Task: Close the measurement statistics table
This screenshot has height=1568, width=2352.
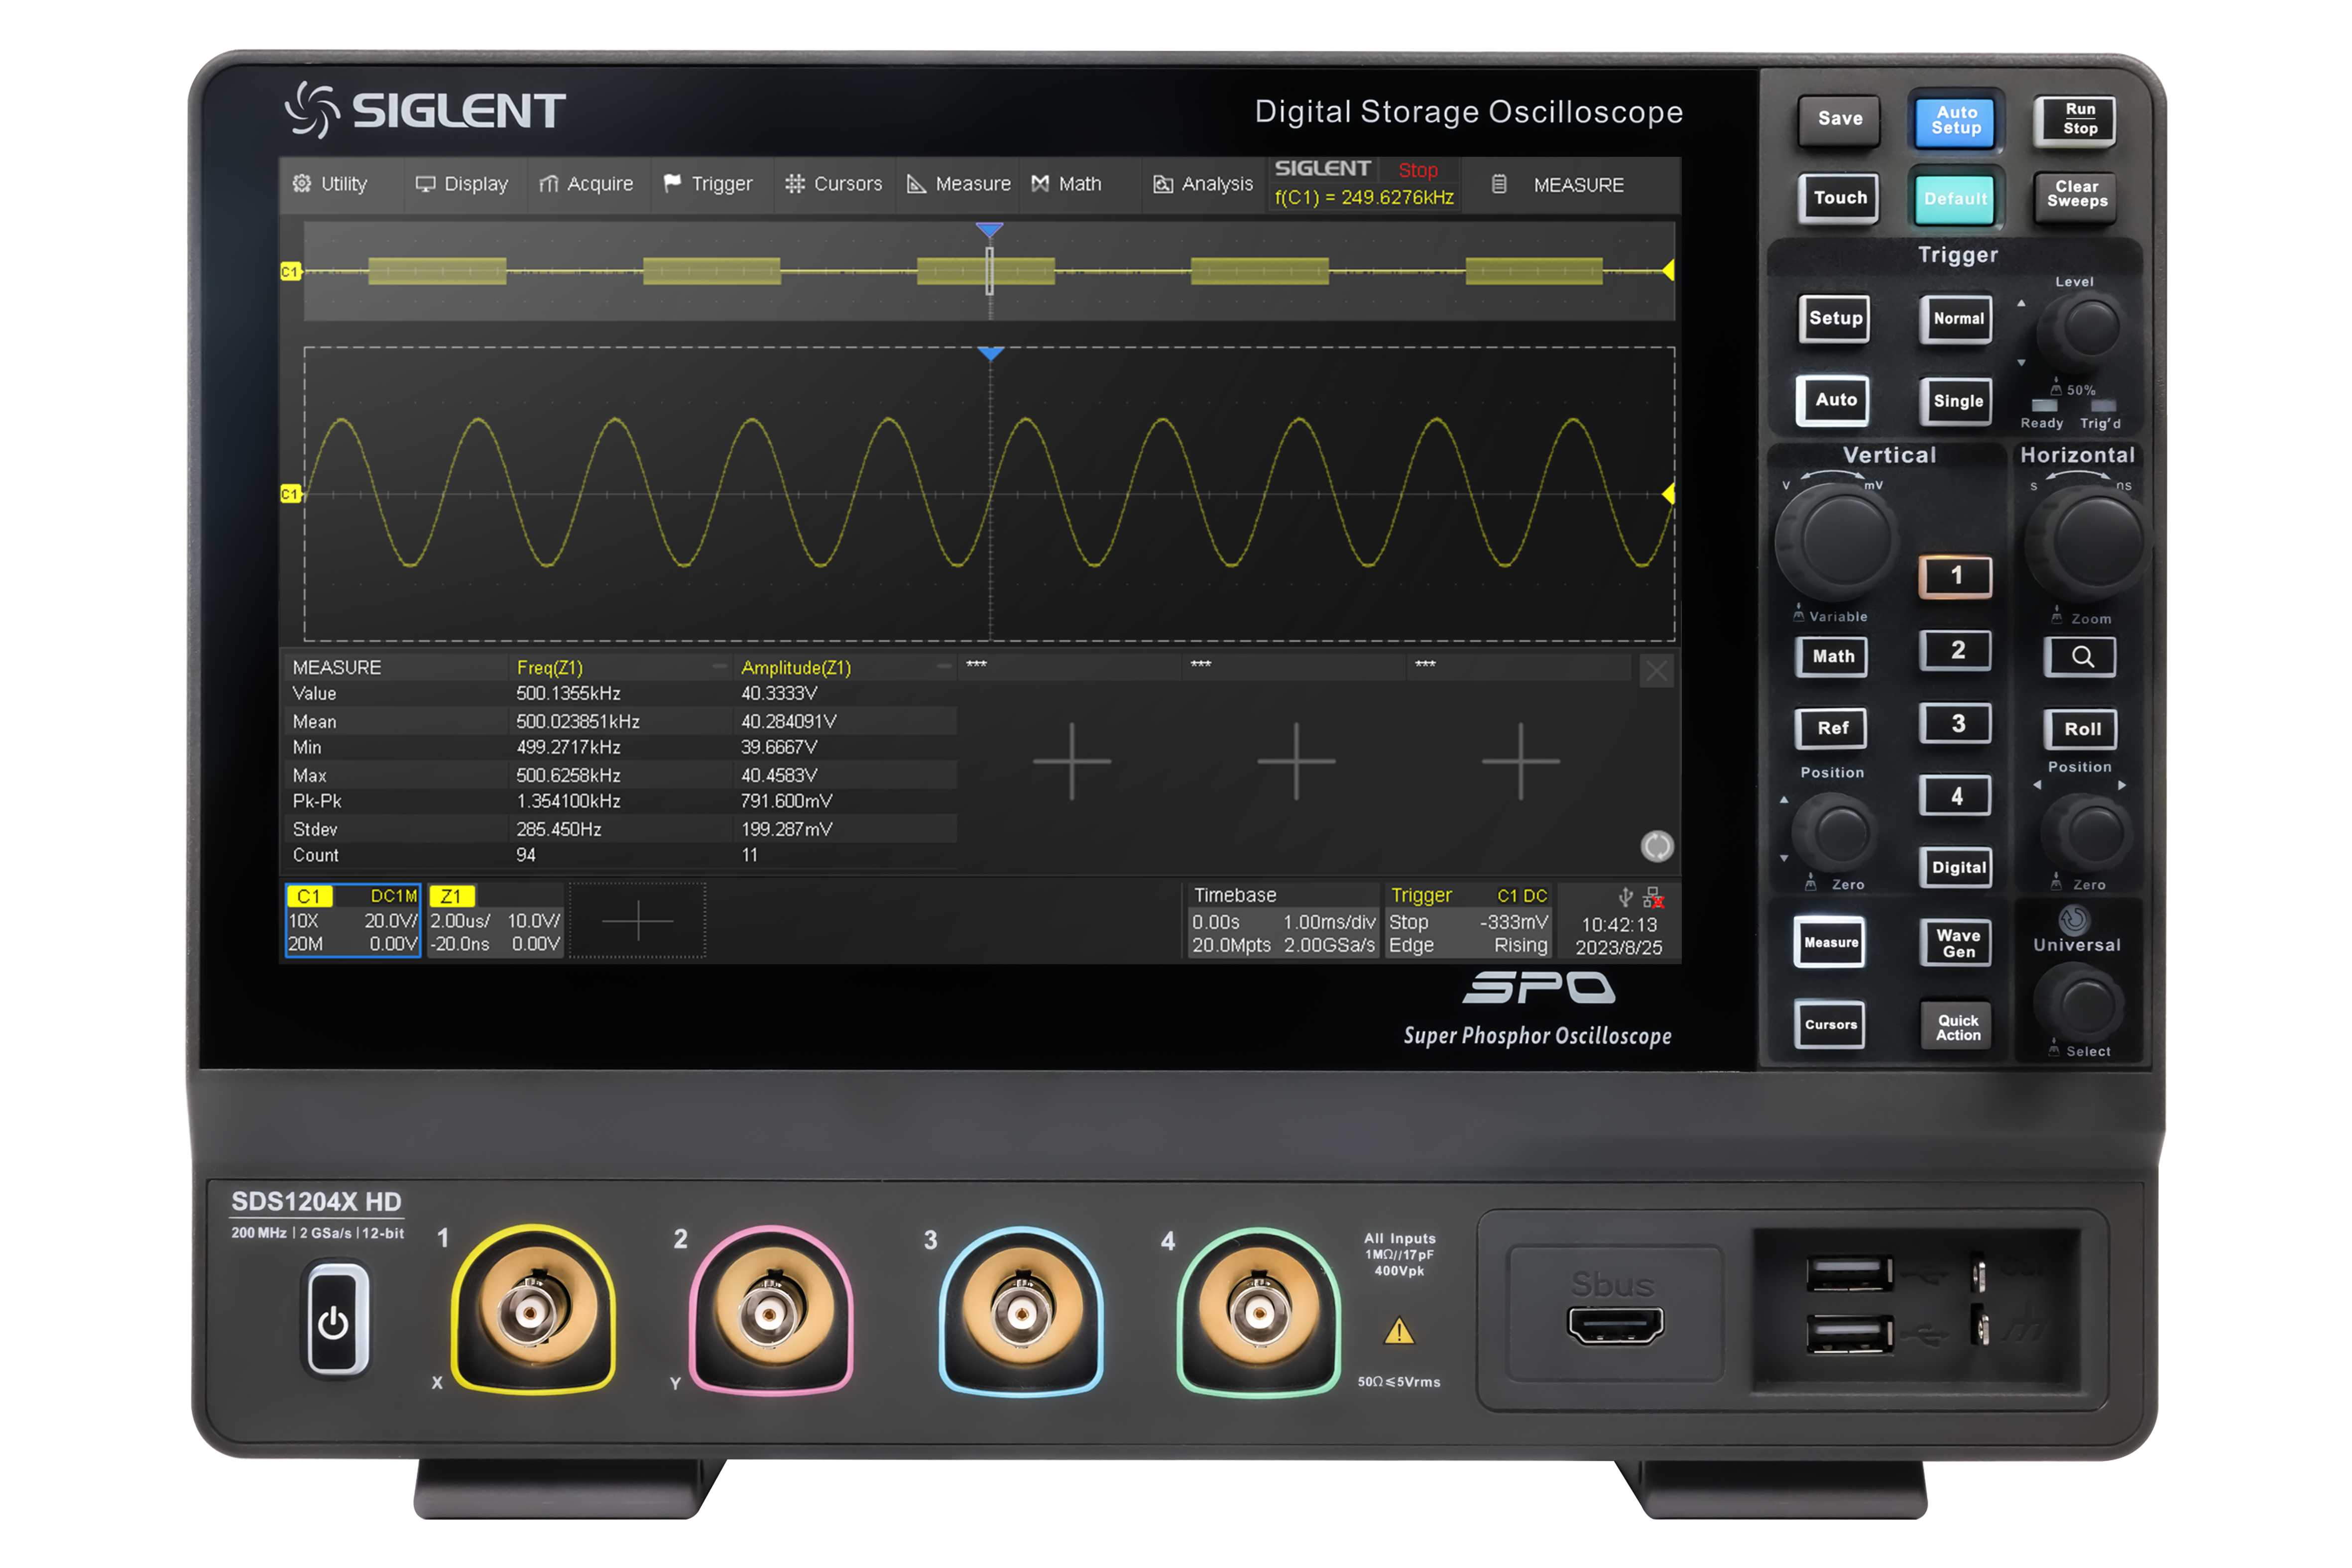Action: 1656,671
